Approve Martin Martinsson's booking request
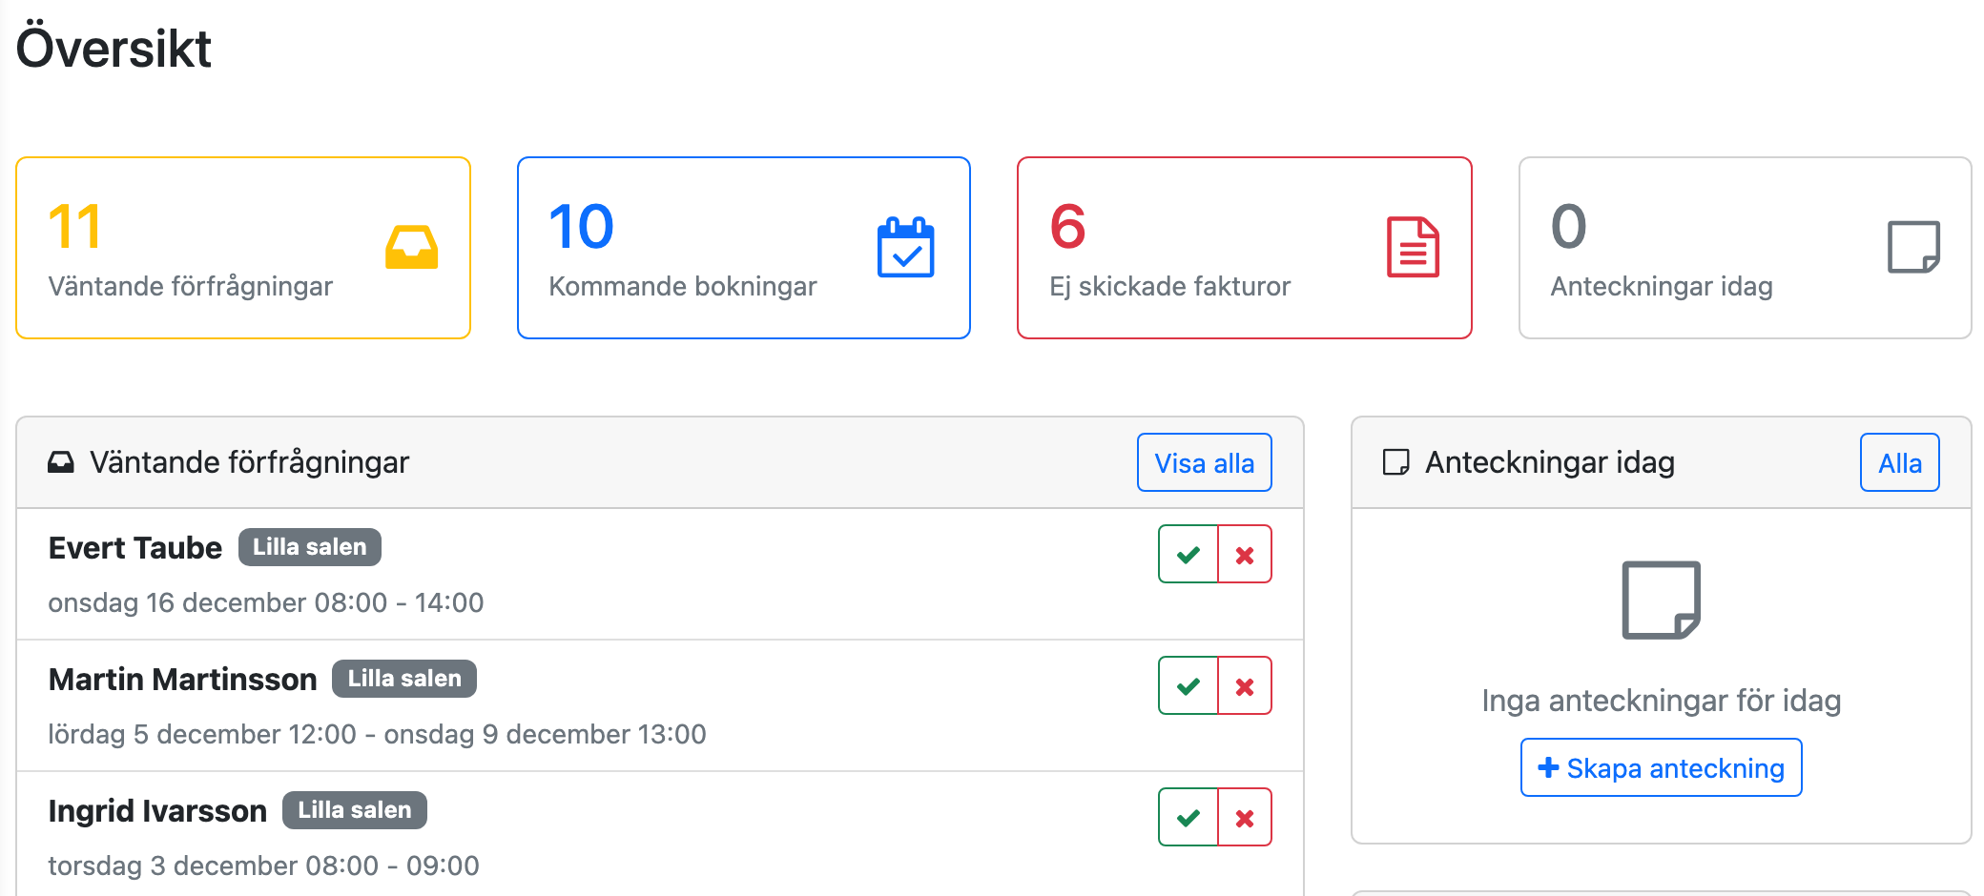Screen dimensions: 1984x896 (1188, 685)
